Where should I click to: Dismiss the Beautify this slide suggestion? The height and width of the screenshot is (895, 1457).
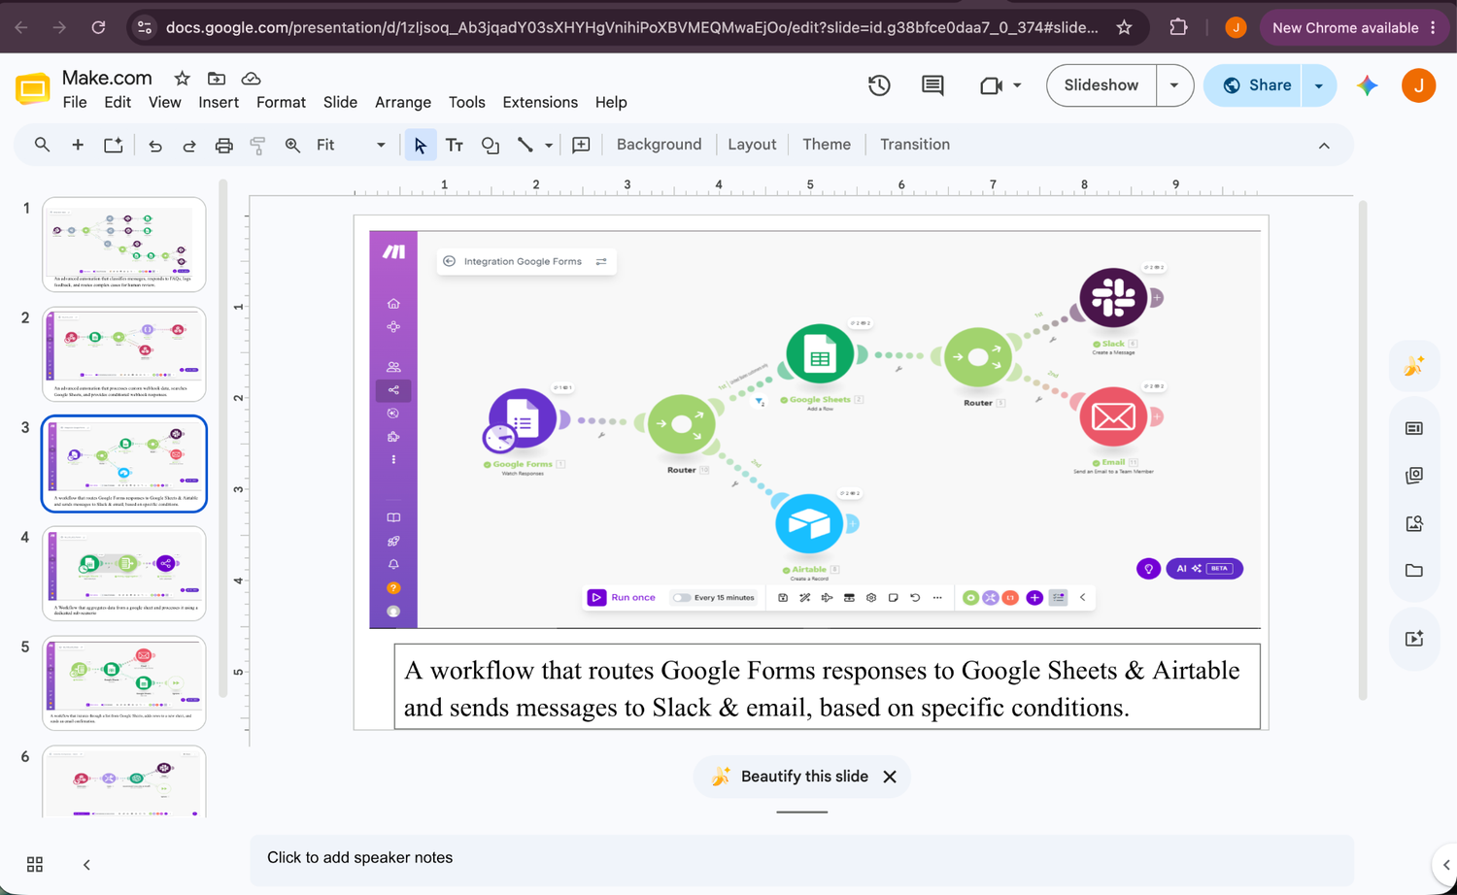(x=890, y=777)
